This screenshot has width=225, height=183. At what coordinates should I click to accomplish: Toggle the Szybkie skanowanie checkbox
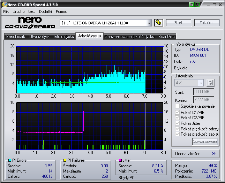[x=177, y=106]
